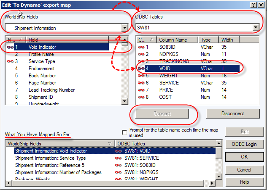Click link icon next to SERVICE column

tap(141, 83)
